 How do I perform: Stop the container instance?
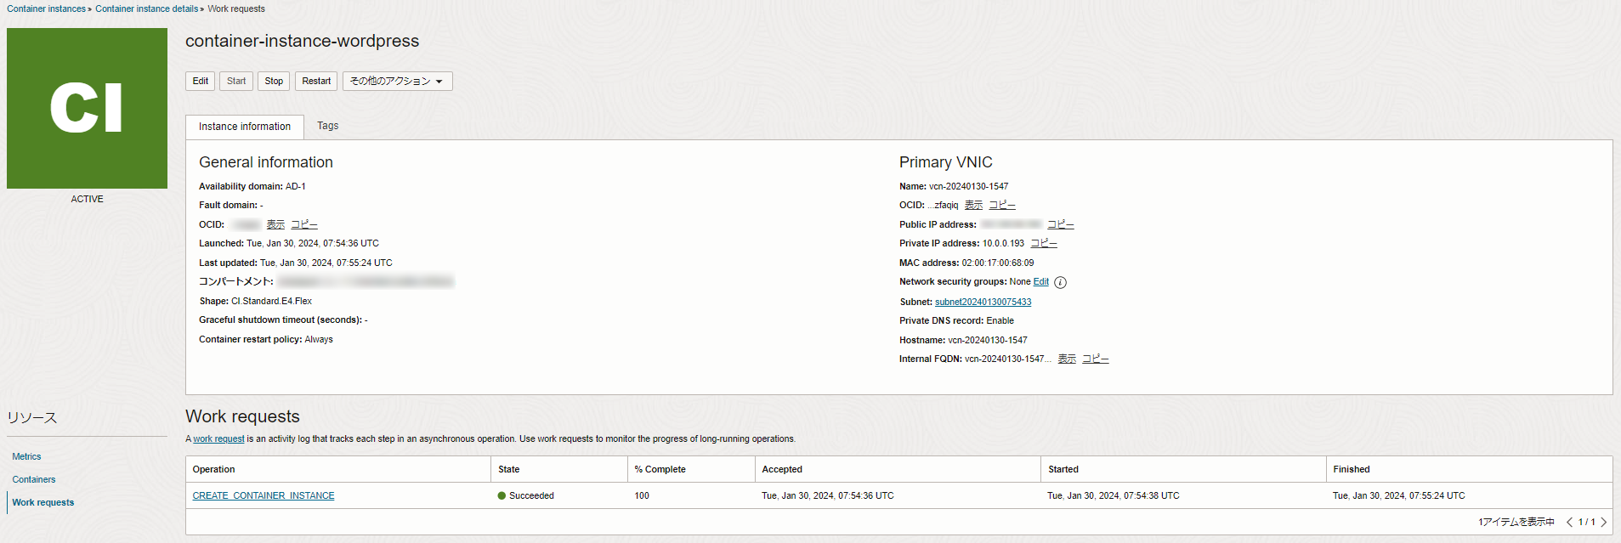pos(274,82)
